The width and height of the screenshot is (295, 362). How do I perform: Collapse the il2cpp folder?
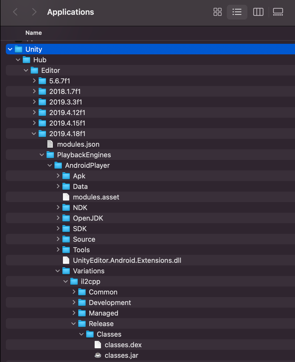pyautogui.click(x=66, y=282)
